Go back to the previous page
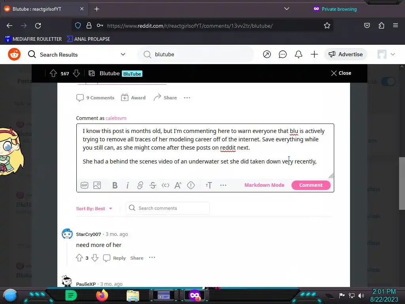The height and width of the screenshot is (304, 405). tap(9, 26)
